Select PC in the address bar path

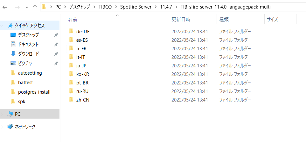pyautogui.click(x=58, y=7)
